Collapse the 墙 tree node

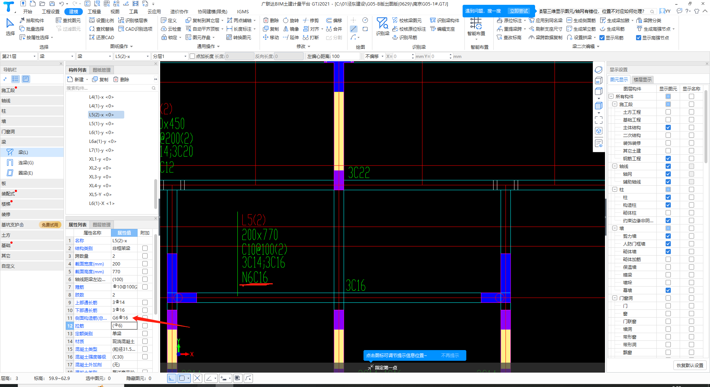615,228
